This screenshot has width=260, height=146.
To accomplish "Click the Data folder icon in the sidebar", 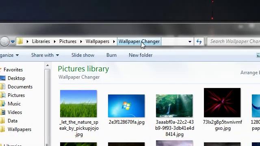I will [x=2, y=121].
